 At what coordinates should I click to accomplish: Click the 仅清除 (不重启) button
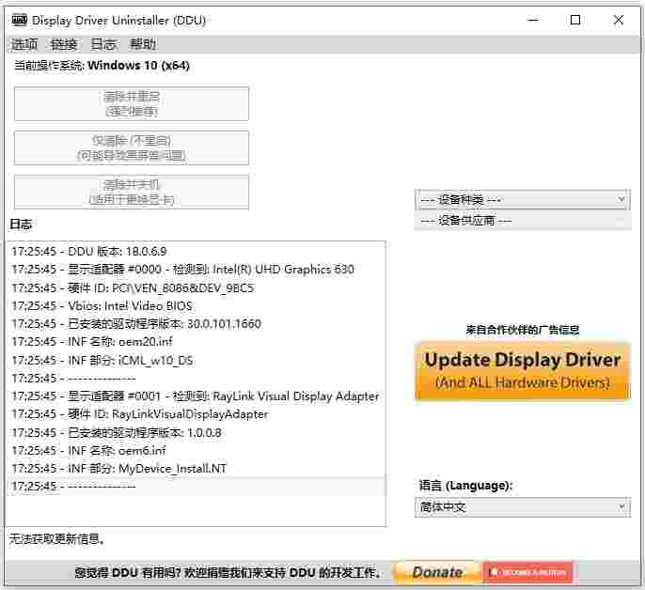tap(132, 148)
